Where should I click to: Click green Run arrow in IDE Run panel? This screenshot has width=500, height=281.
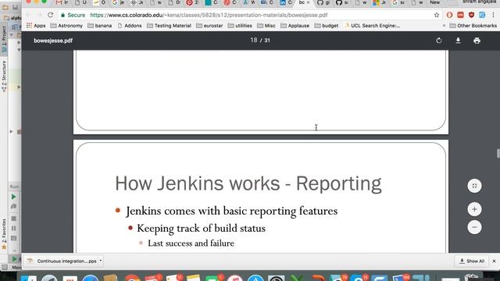pos(14,197)
